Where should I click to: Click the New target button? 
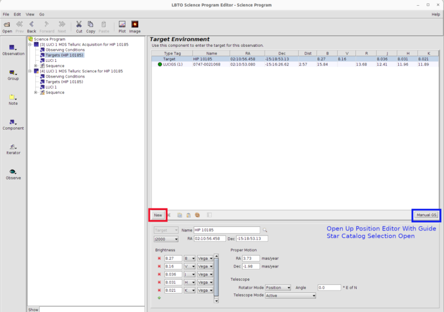pos(158,215)
